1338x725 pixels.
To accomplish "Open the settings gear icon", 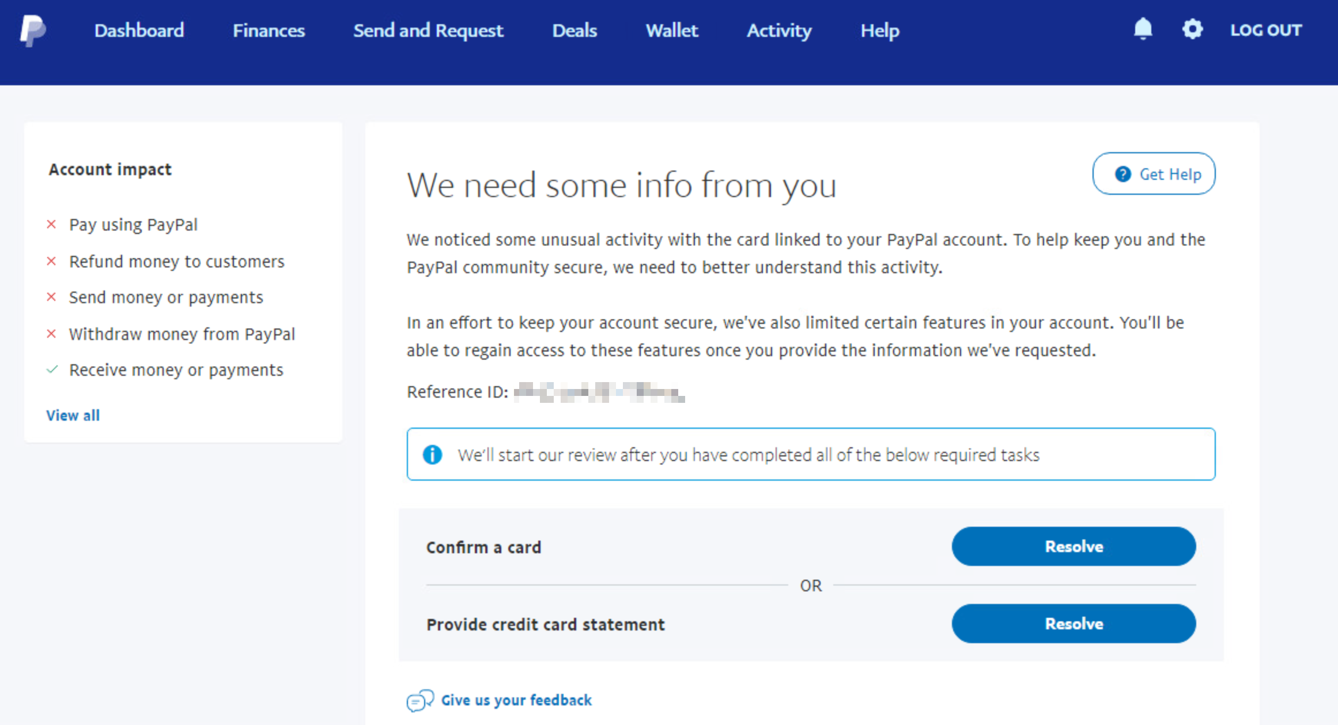I will tap(1192, 29).
